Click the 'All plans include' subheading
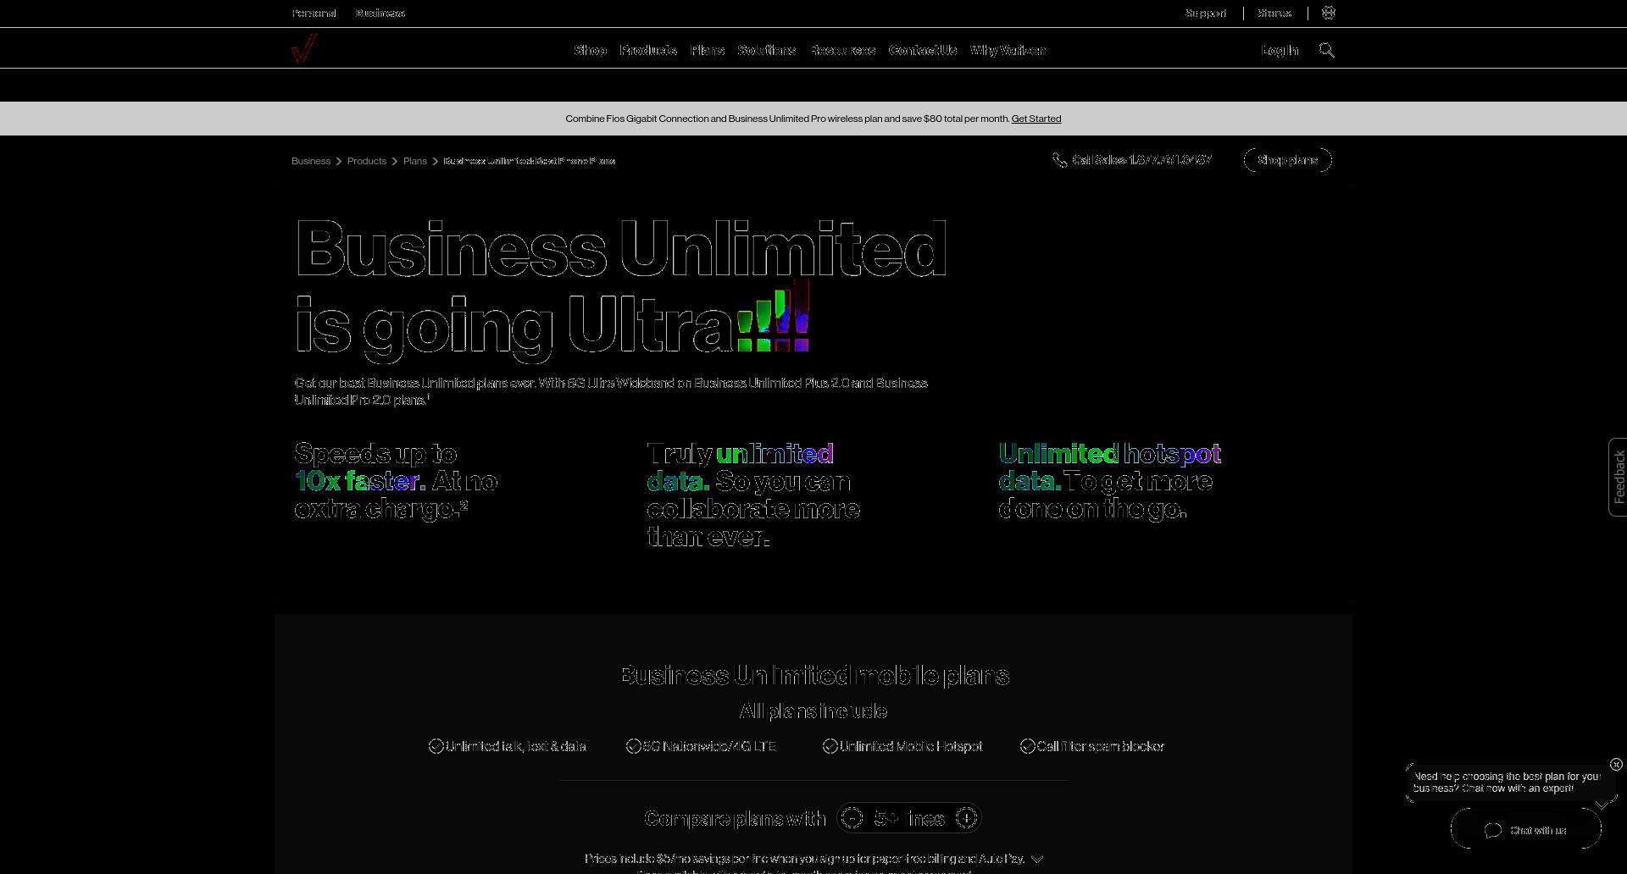This screenshot has height=874, width=1627. (813, 711)
